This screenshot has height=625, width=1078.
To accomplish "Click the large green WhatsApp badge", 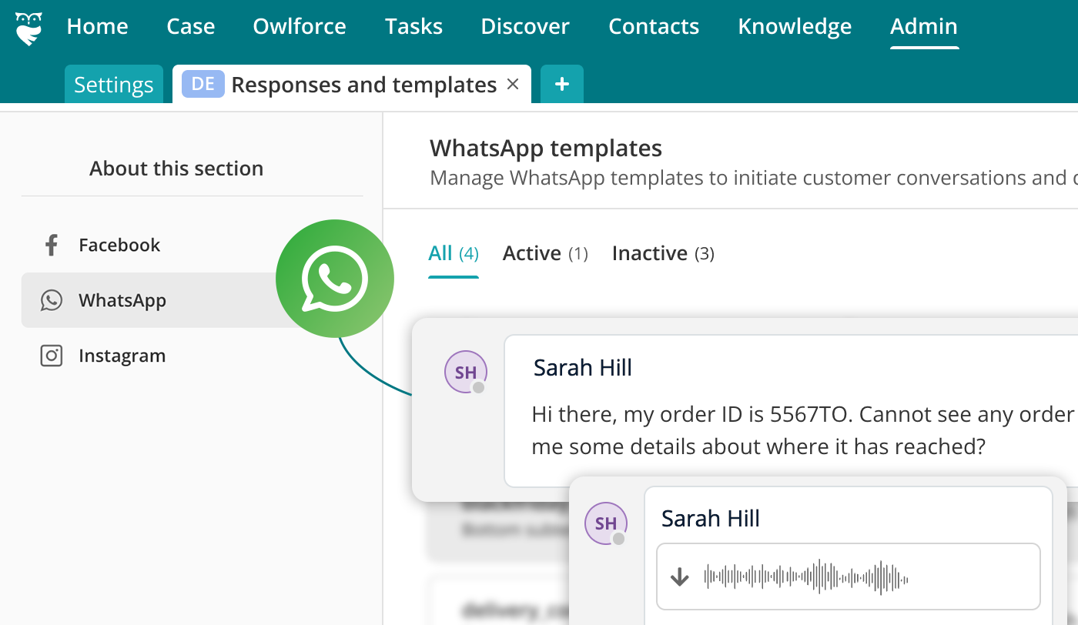I will (x=335, y=279).
